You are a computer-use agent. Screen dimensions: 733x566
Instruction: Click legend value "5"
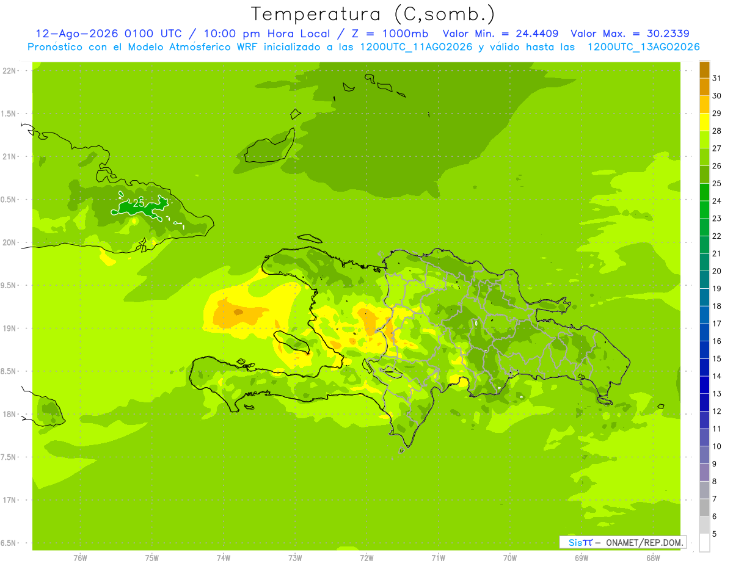click(715, 534)
